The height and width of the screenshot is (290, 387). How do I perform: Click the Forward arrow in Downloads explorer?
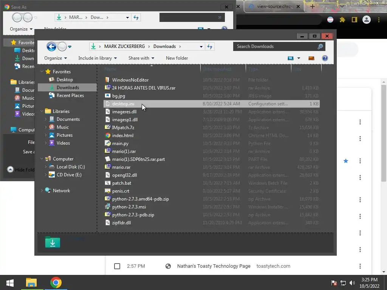click(x=62, y=46)
